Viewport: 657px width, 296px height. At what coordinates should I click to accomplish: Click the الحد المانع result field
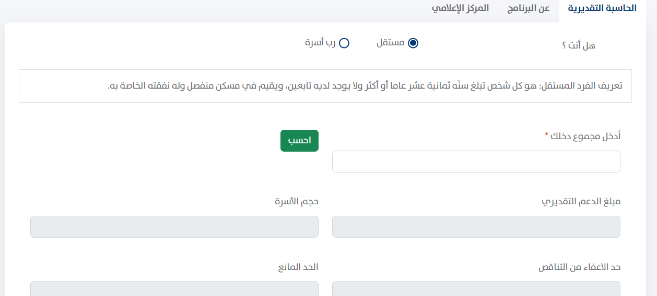tap(174, 289)
